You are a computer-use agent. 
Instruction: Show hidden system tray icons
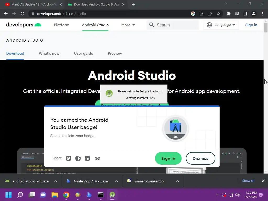pyautogui.click(x=217, y=195)
